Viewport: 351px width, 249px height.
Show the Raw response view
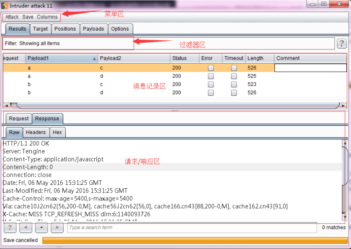[x=14, y=132]
